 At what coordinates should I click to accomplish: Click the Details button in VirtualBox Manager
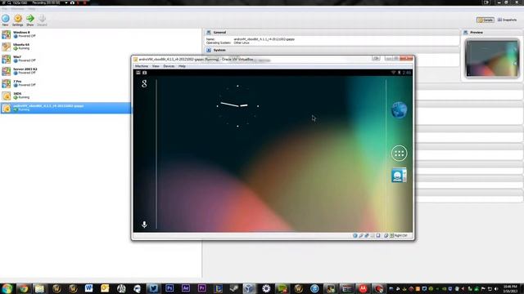click(x=486, y=20)
